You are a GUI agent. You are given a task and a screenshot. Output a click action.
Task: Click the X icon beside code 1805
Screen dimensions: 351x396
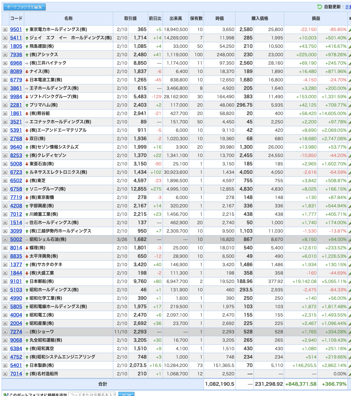pyautogui.click(x=5, y=46)
